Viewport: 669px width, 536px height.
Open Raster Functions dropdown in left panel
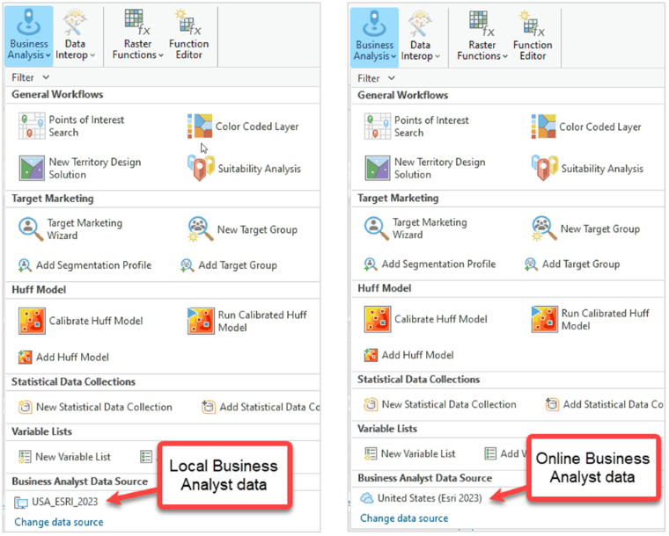[138, 36]
